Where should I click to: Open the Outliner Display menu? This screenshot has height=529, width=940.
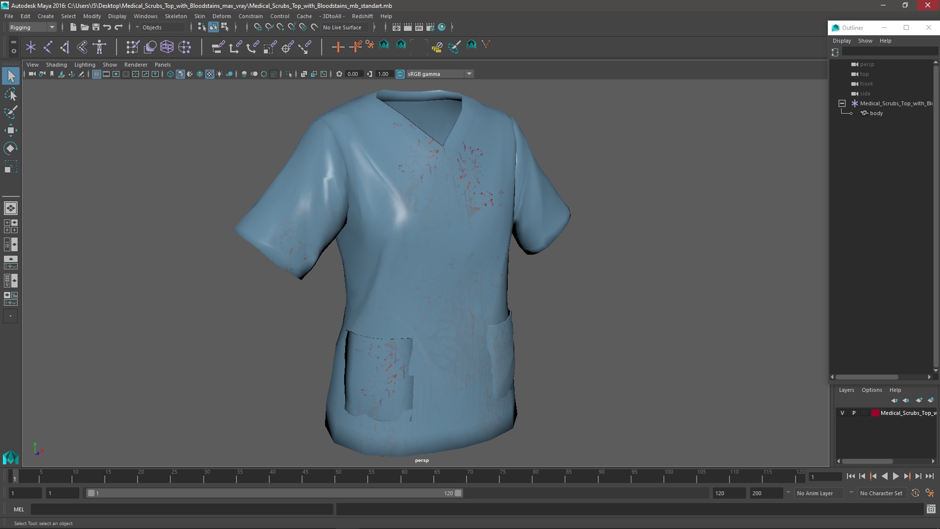click(x=842, y=41)
